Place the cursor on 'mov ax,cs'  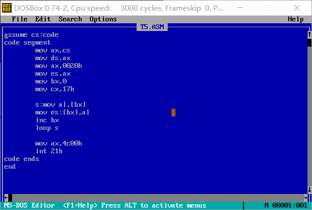click(x=52, y=50)
